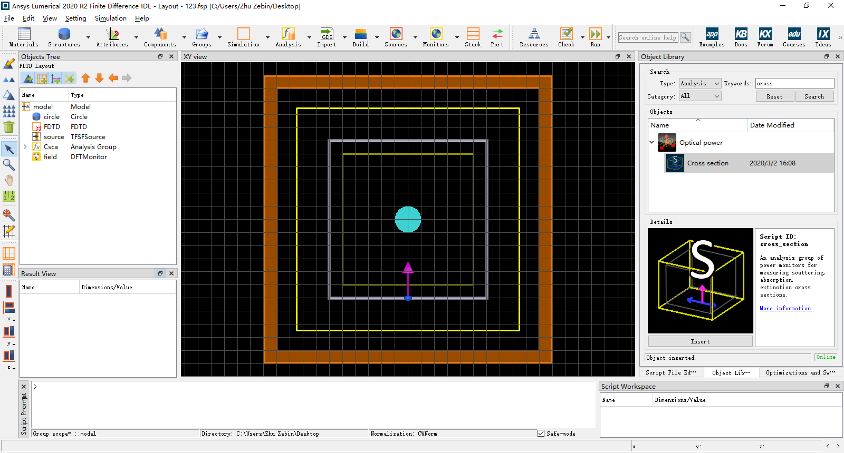The height and width of the screenshot is (453, 844).
Task: Open the Import GDS icon
Action: 327,35
